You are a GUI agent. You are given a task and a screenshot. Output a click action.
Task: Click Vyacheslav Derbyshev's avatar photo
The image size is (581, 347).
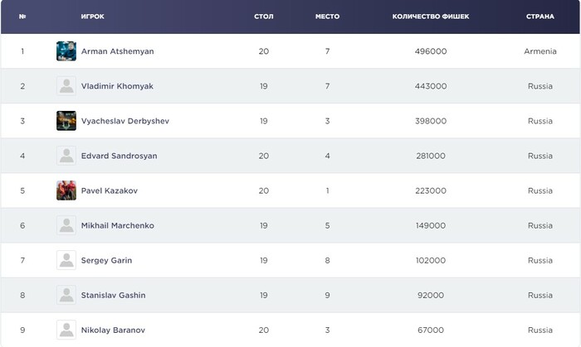click(66, 121)
